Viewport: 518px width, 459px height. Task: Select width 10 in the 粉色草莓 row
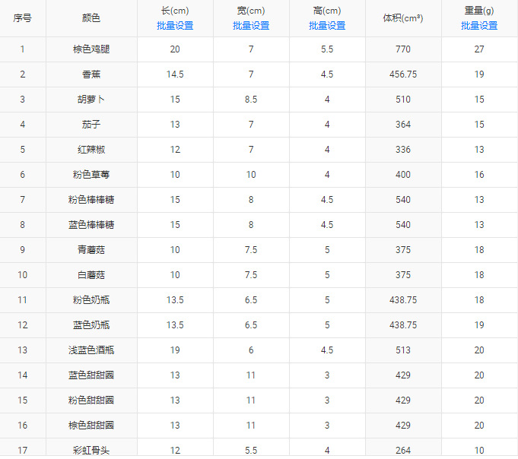point(251,175)
